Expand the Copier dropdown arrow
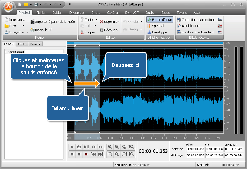247x169 pixels. tap(97, 19)
